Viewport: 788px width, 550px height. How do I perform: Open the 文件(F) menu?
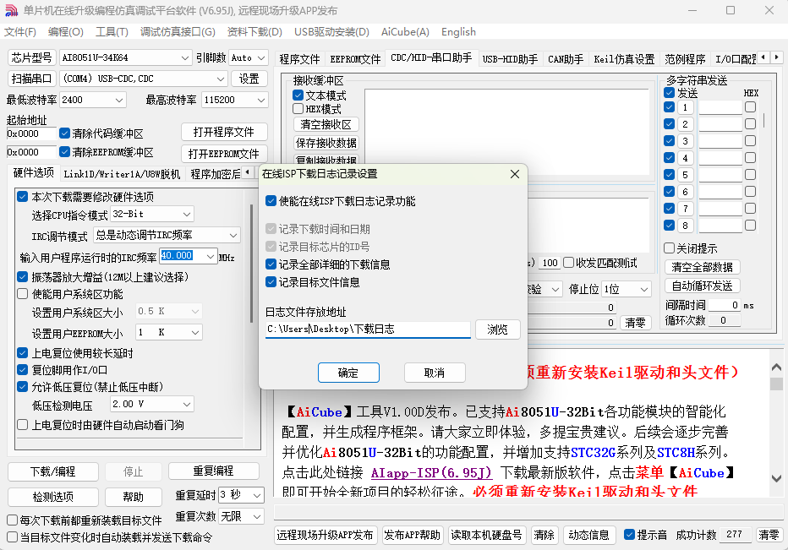[x=20, y=31]
